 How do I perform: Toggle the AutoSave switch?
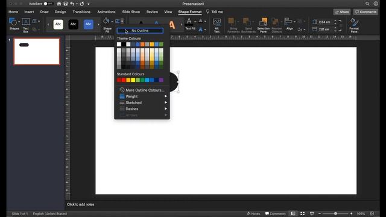(48, 4)
